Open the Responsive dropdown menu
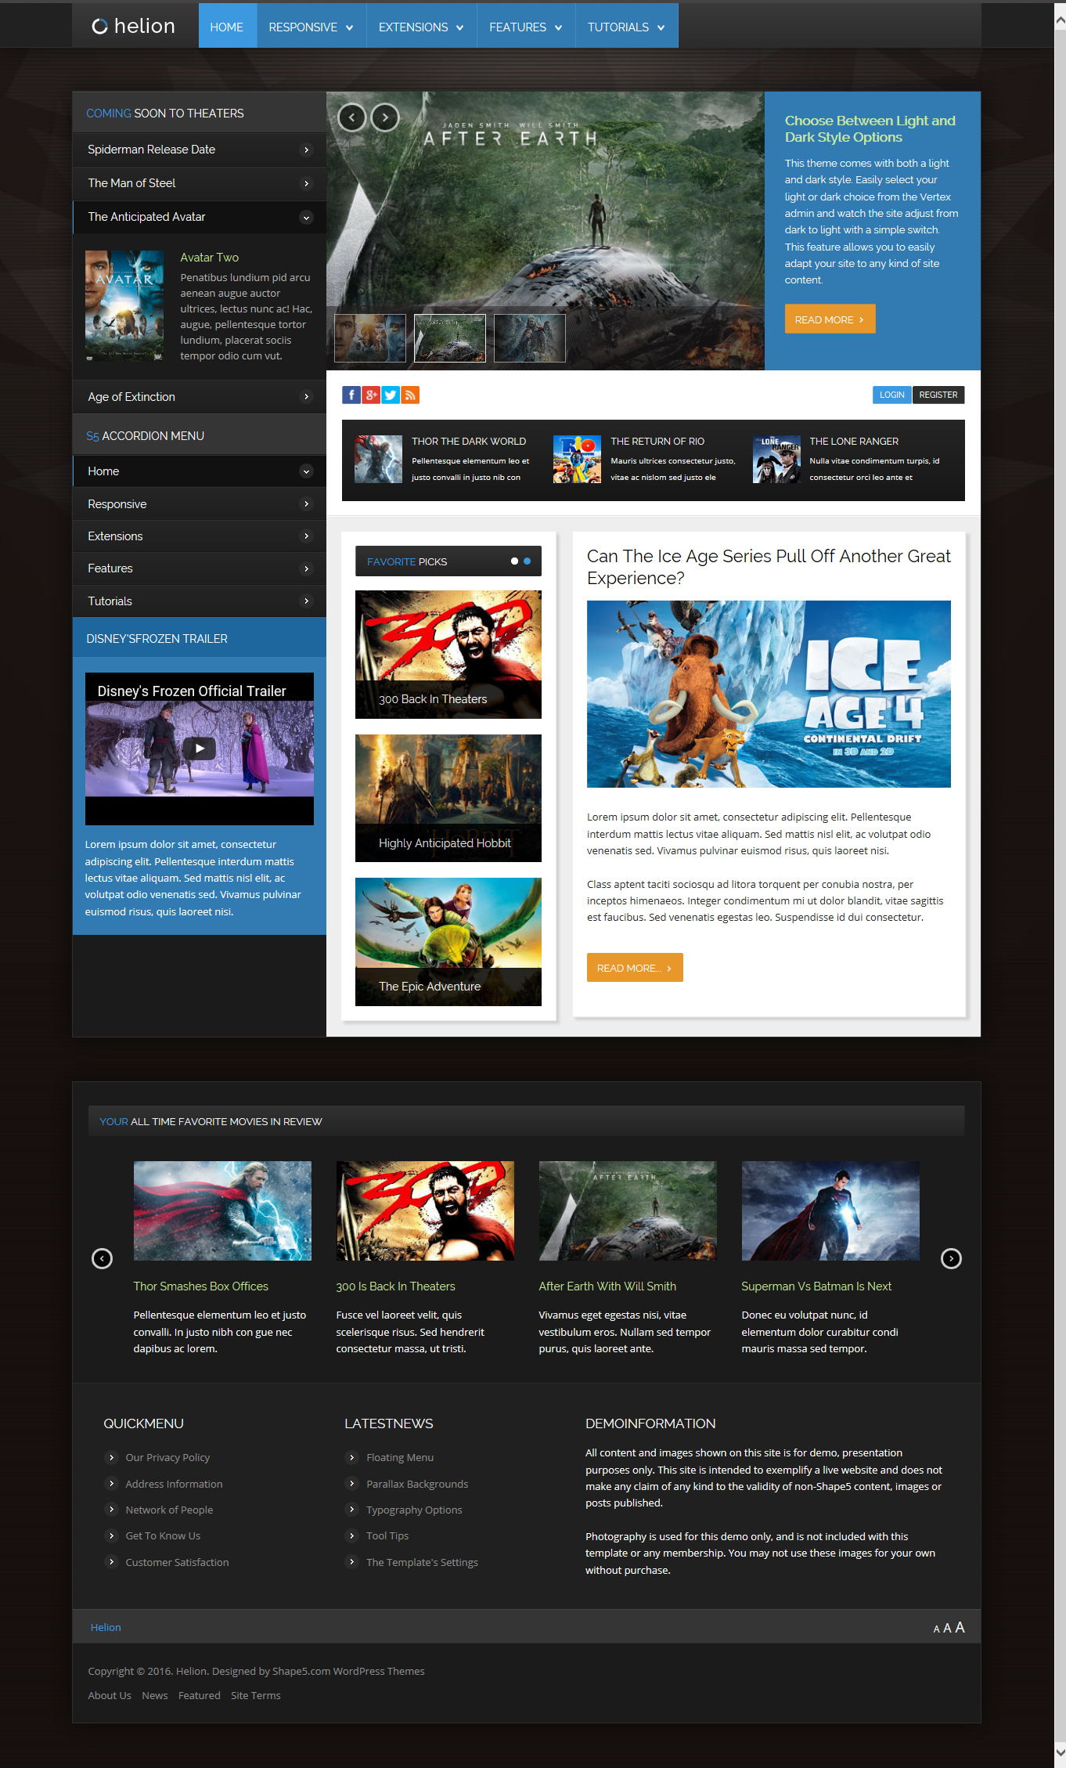This screenshot has width=1066, height=1768. 311,26
